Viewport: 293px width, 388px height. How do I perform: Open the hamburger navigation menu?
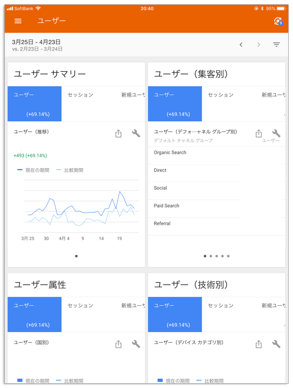click(18, 21)
